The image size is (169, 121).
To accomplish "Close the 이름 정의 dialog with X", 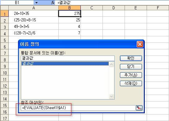I will [x=140, y=44].
